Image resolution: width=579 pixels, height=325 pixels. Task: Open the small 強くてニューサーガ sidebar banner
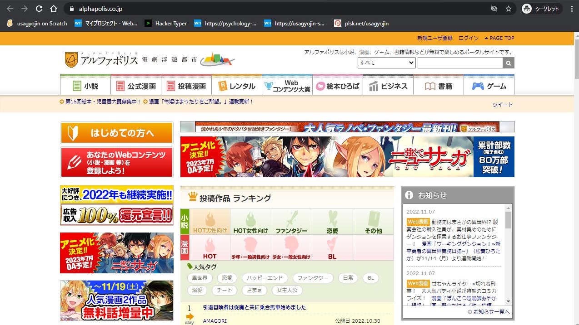coord(117,253)
